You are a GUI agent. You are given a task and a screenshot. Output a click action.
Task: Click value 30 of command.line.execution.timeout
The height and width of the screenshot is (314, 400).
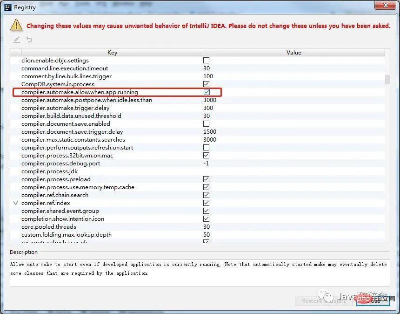[207, 68]
